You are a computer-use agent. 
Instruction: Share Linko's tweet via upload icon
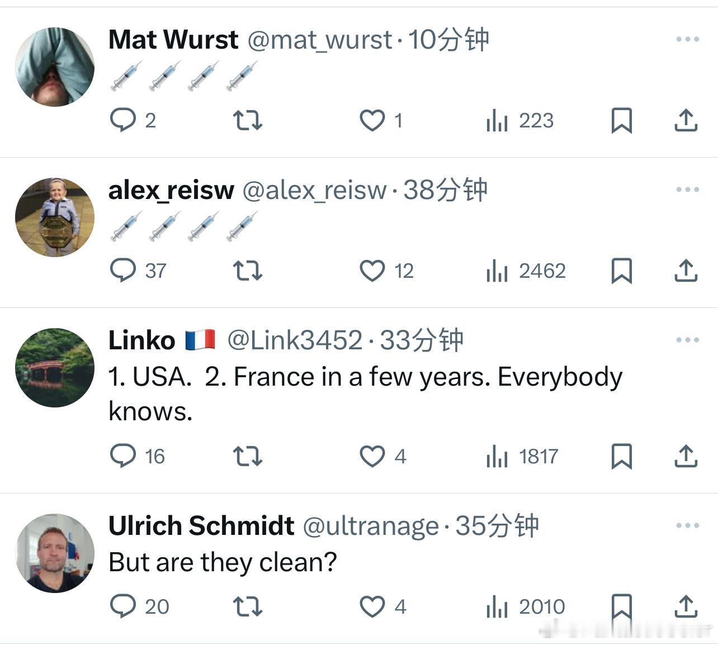pos(686,456)
